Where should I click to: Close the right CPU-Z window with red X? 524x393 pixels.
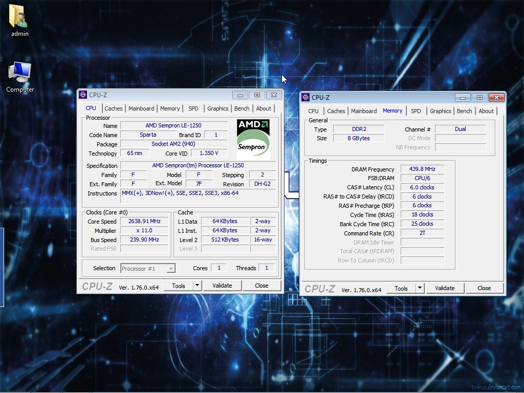click(x=496, y=98)
